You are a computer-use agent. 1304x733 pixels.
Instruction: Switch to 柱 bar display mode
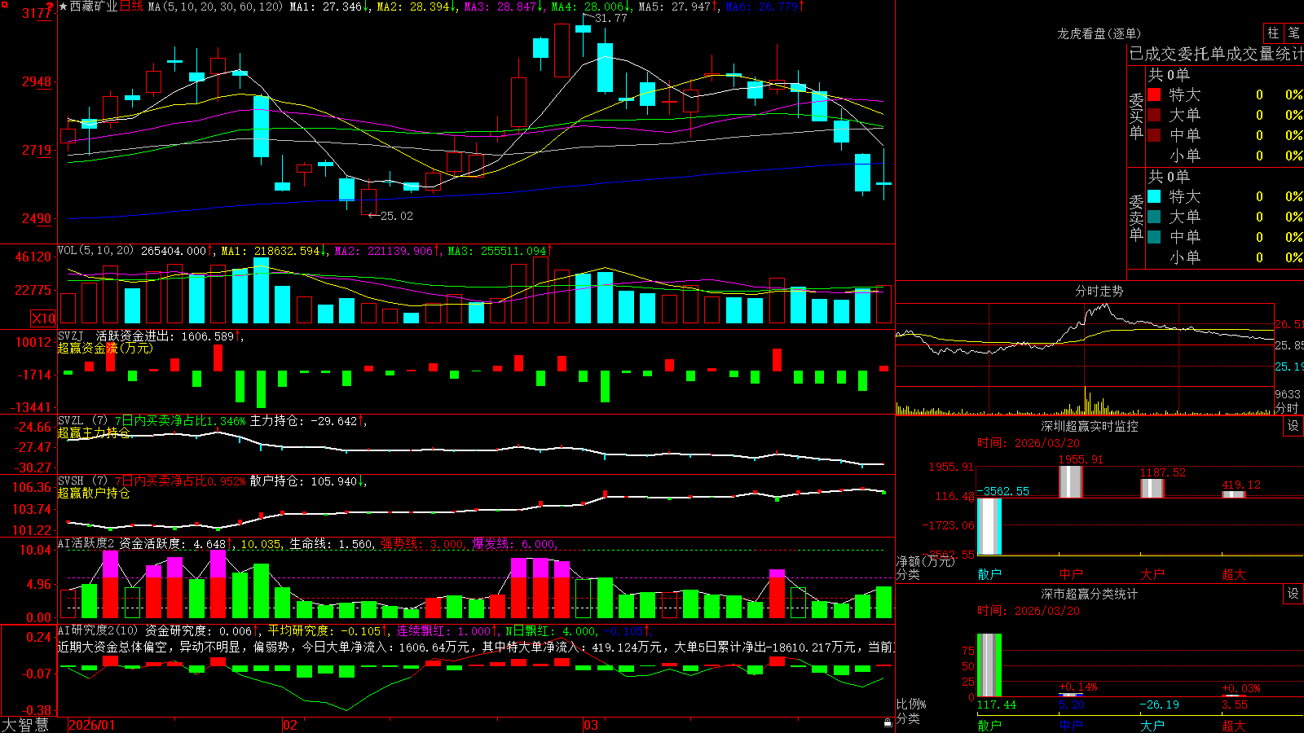pyautogui.click(x=1273, y=33)
